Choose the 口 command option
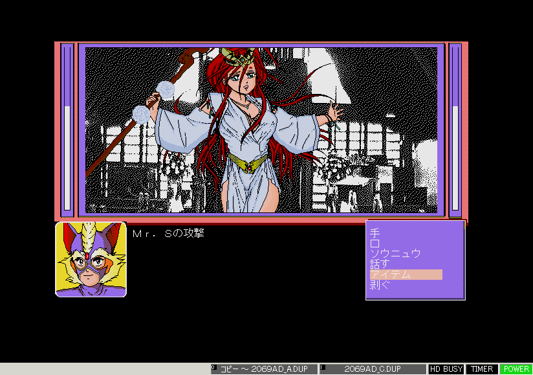 click(x=375, y=242)
